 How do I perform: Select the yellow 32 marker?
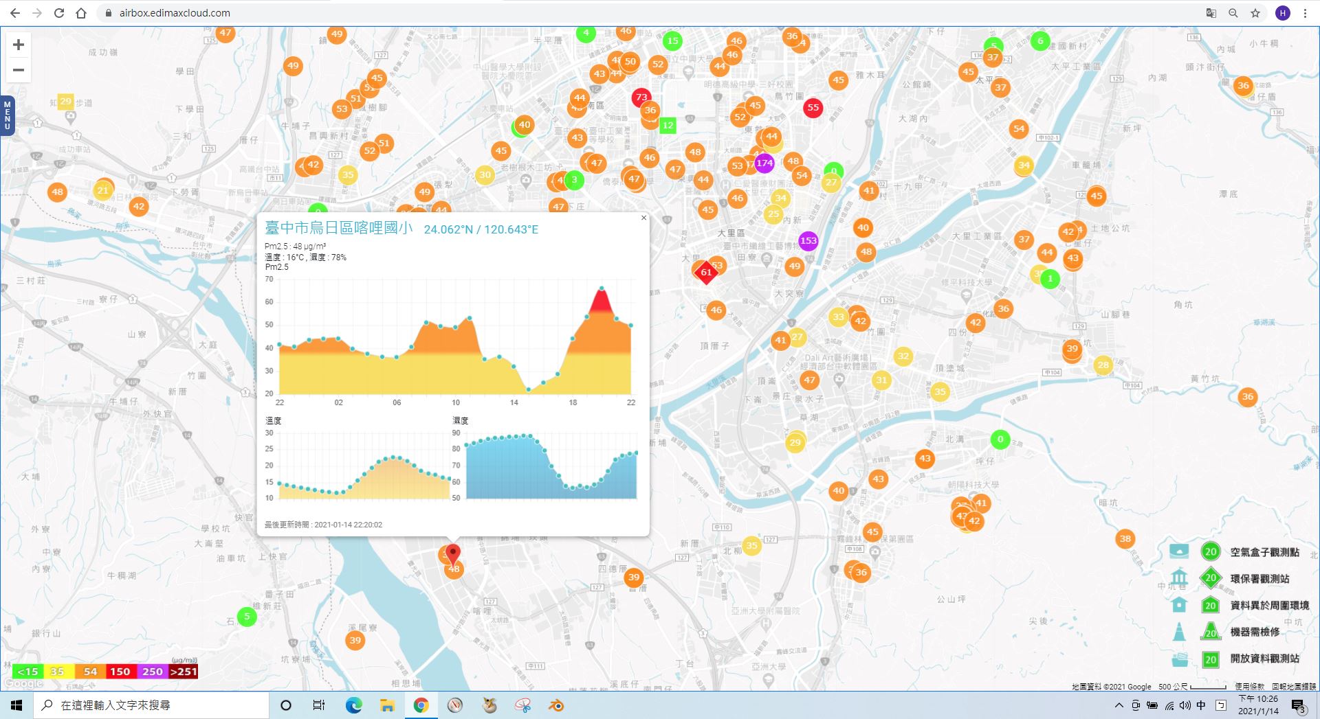tap(903, 356)
